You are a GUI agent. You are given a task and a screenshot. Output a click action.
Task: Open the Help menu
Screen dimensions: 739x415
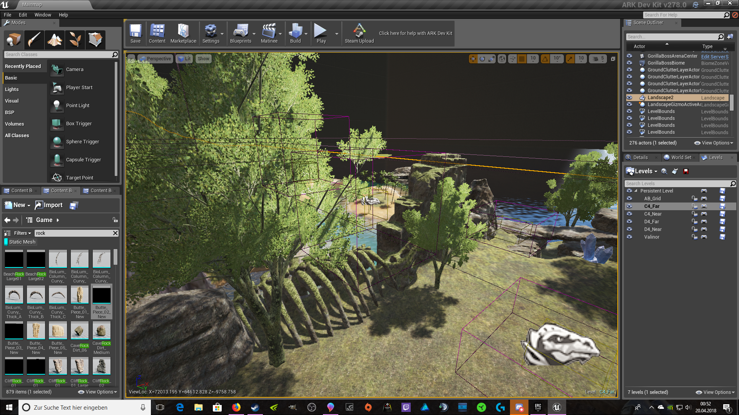click(64, 15)
